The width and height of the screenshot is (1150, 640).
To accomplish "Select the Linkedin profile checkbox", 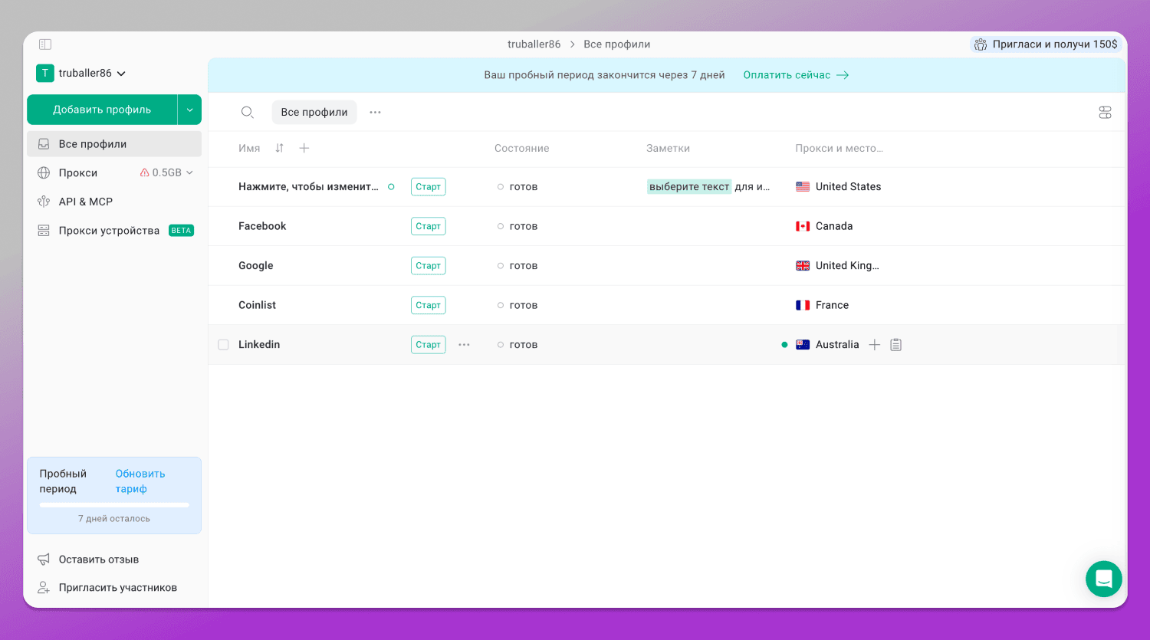I will click(x=223, y=345).
